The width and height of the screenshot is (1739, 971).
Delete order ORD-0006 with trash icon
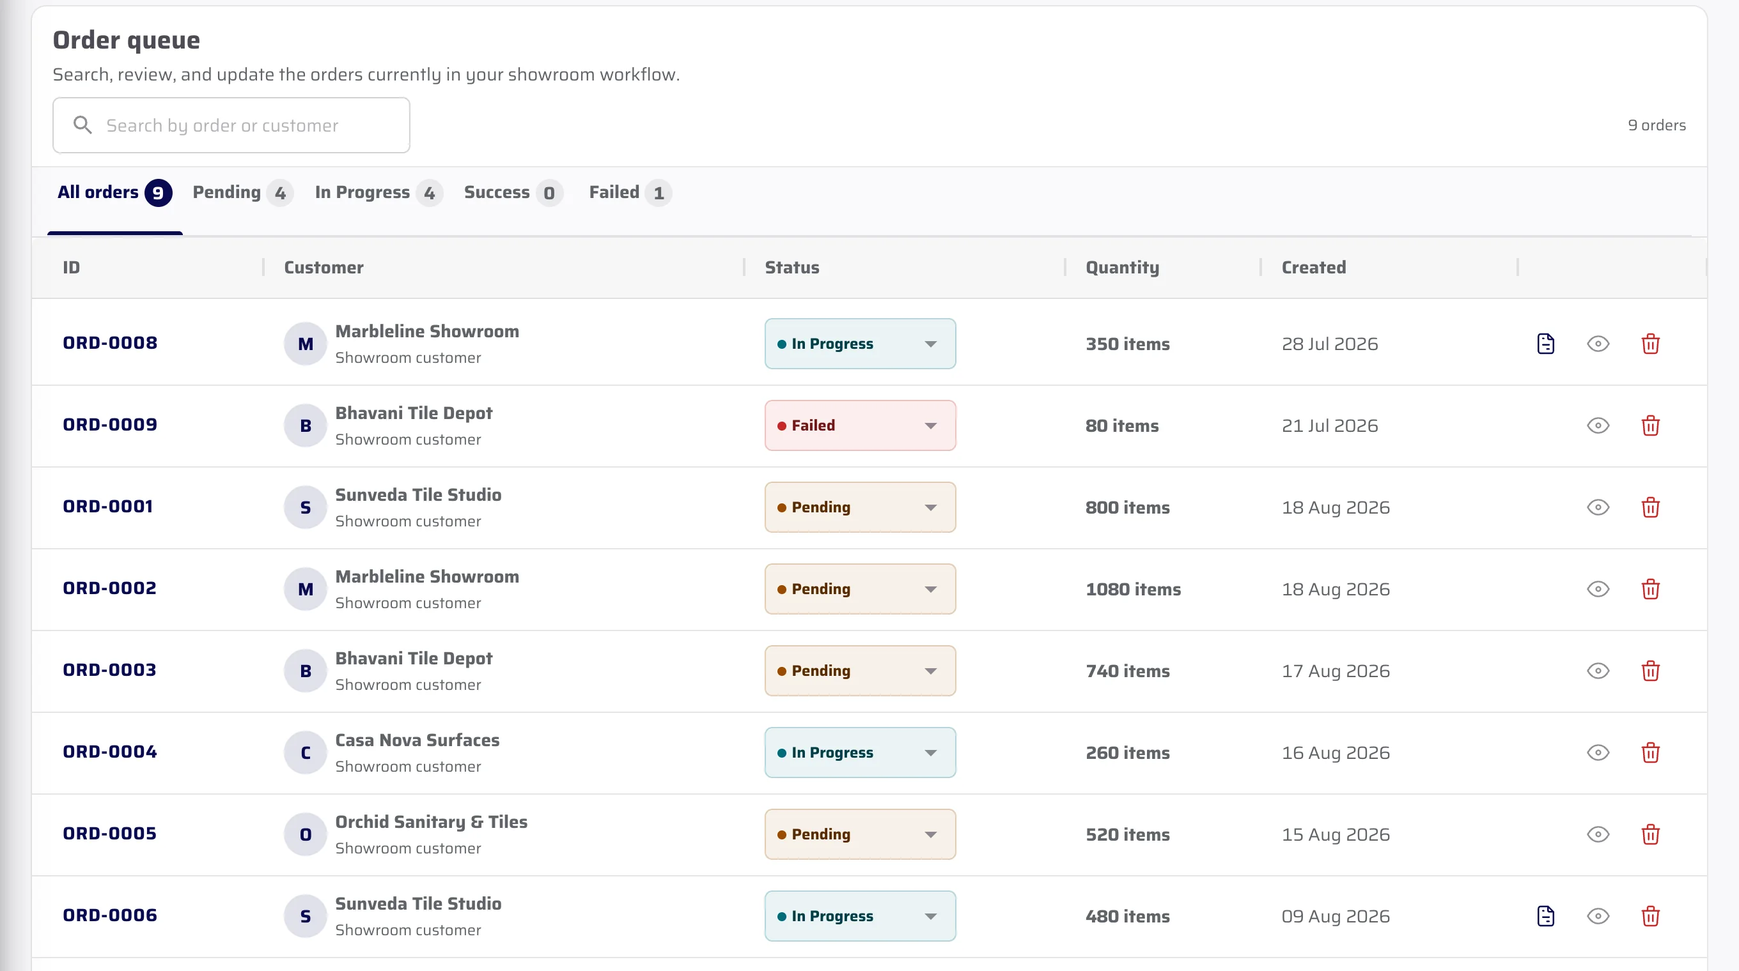pyautogui.click(x=1651, y=915)
